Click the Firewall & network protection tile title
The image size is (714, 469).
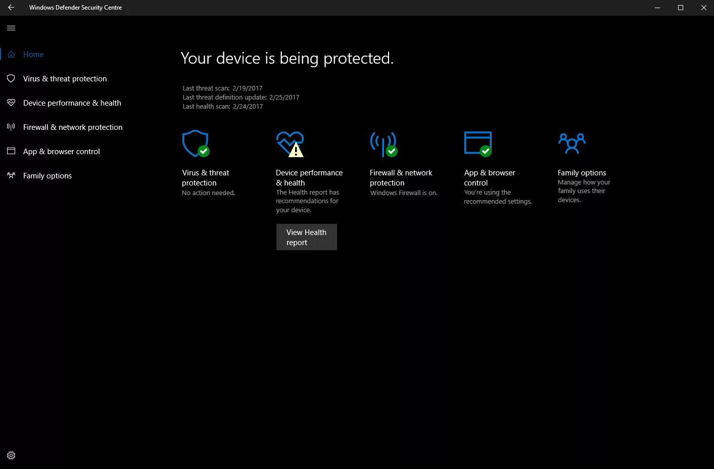[x=401, y=177]
